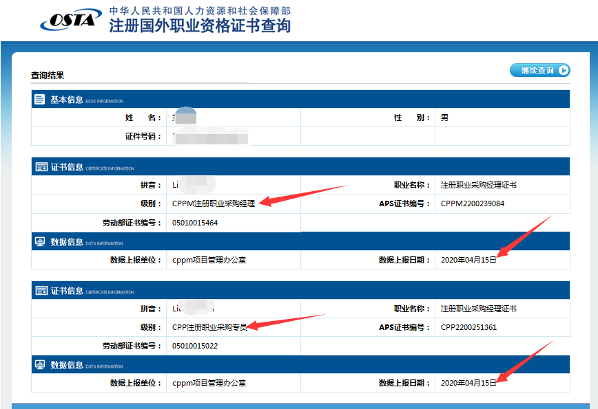This screenshot has width=598, height=409.
Task: Click the CPP注册职业采购专员 level value
Action: (x=209, y=327)
